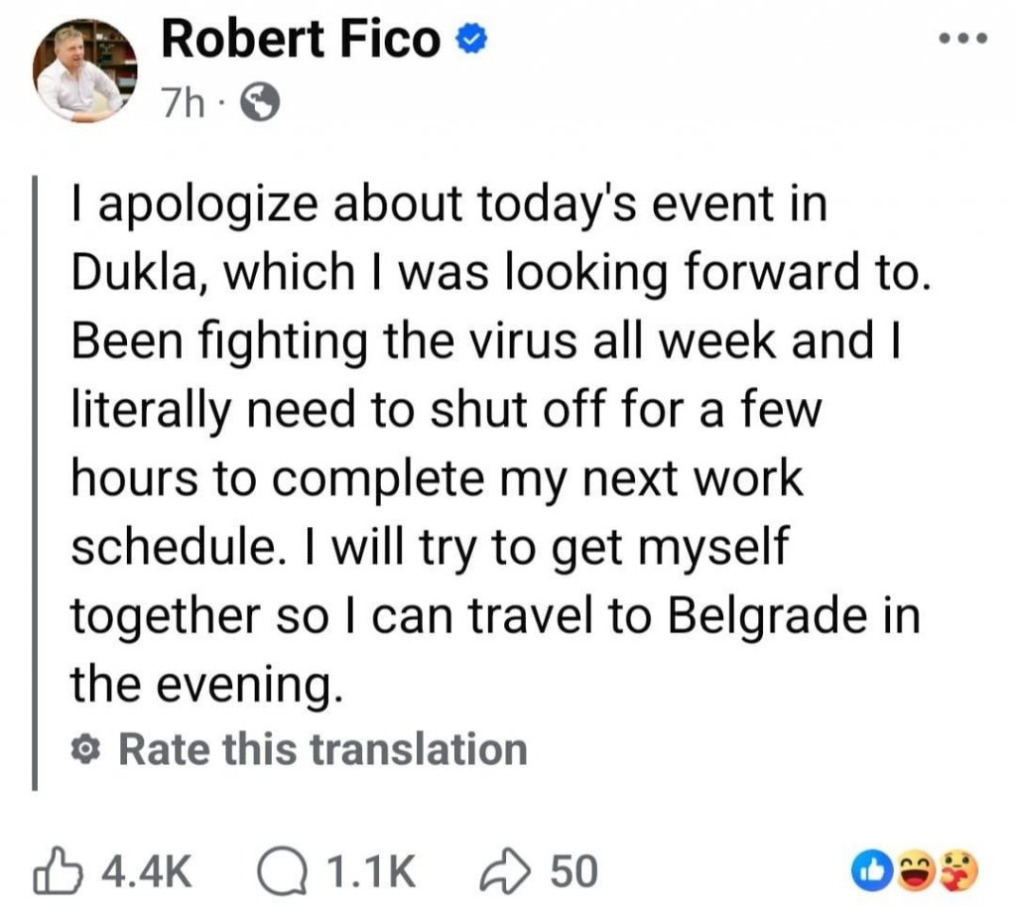Select Rate this translation

click(322, 749)
